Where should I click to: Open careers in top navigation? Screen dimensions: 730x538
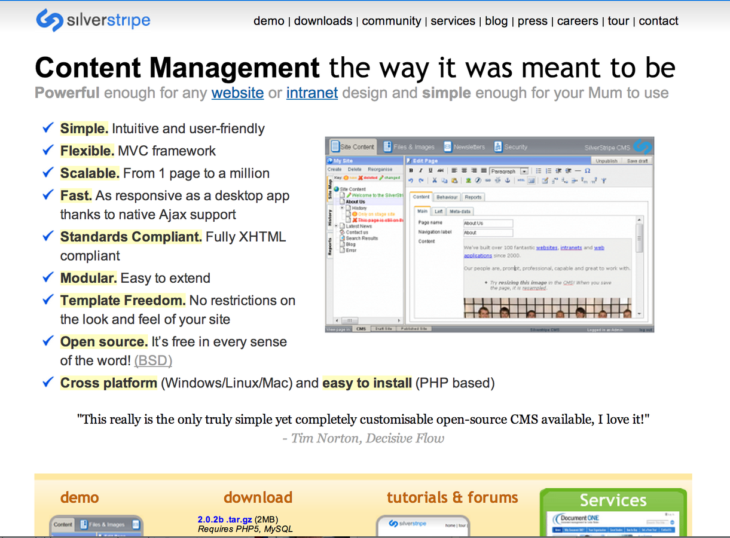pos(578,21)
